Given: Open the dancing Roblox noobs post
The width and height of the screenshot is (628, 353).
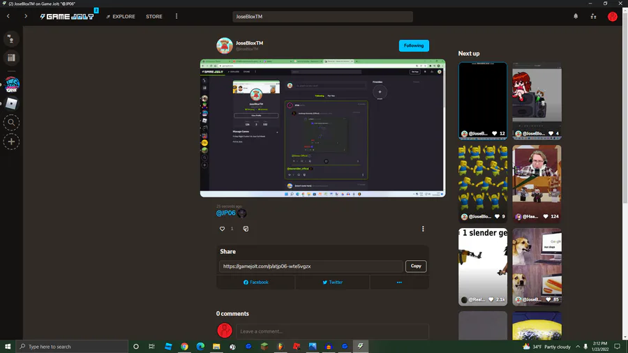Looking at the screenshot, I should [x=483, y=183].
